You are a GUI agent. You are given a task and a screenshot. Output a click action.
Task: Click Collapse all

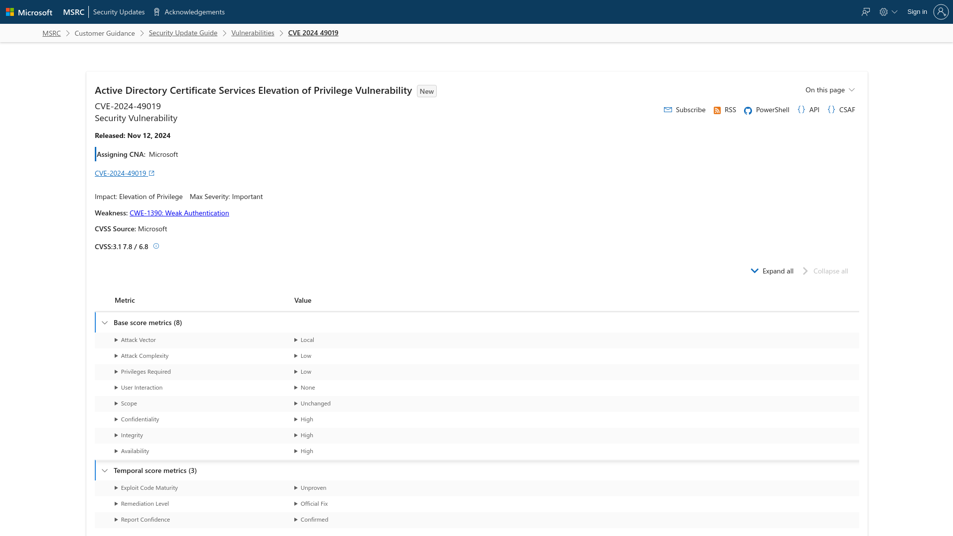tap(825, 271)
